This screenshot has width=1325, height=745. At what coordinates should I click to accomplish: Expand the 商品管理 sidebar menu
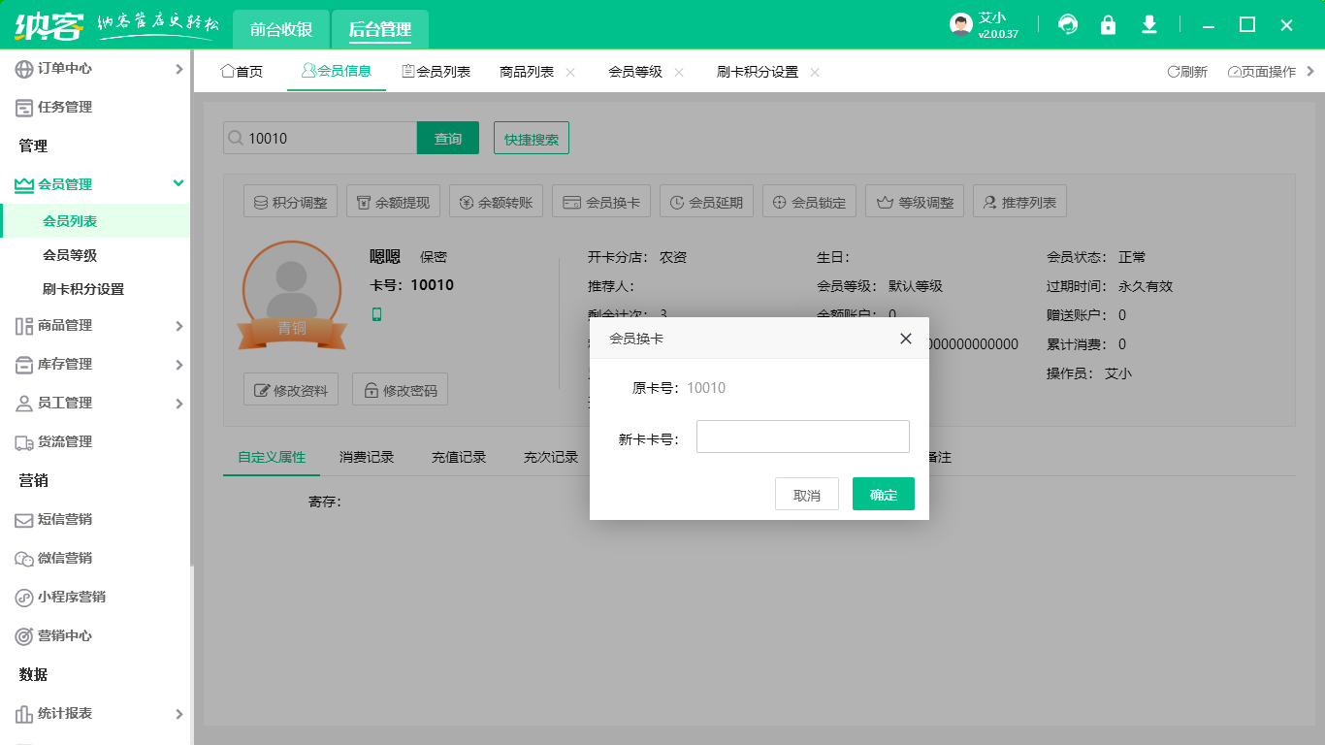point(178,326)
